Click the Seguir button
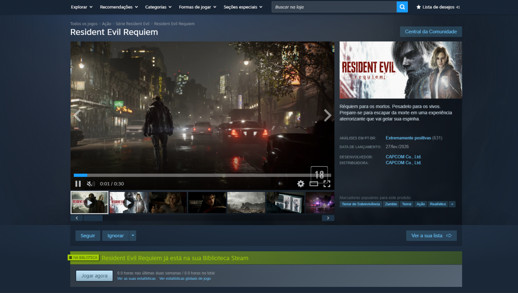This screenshot has height=293, width=518. pos(88,236)
